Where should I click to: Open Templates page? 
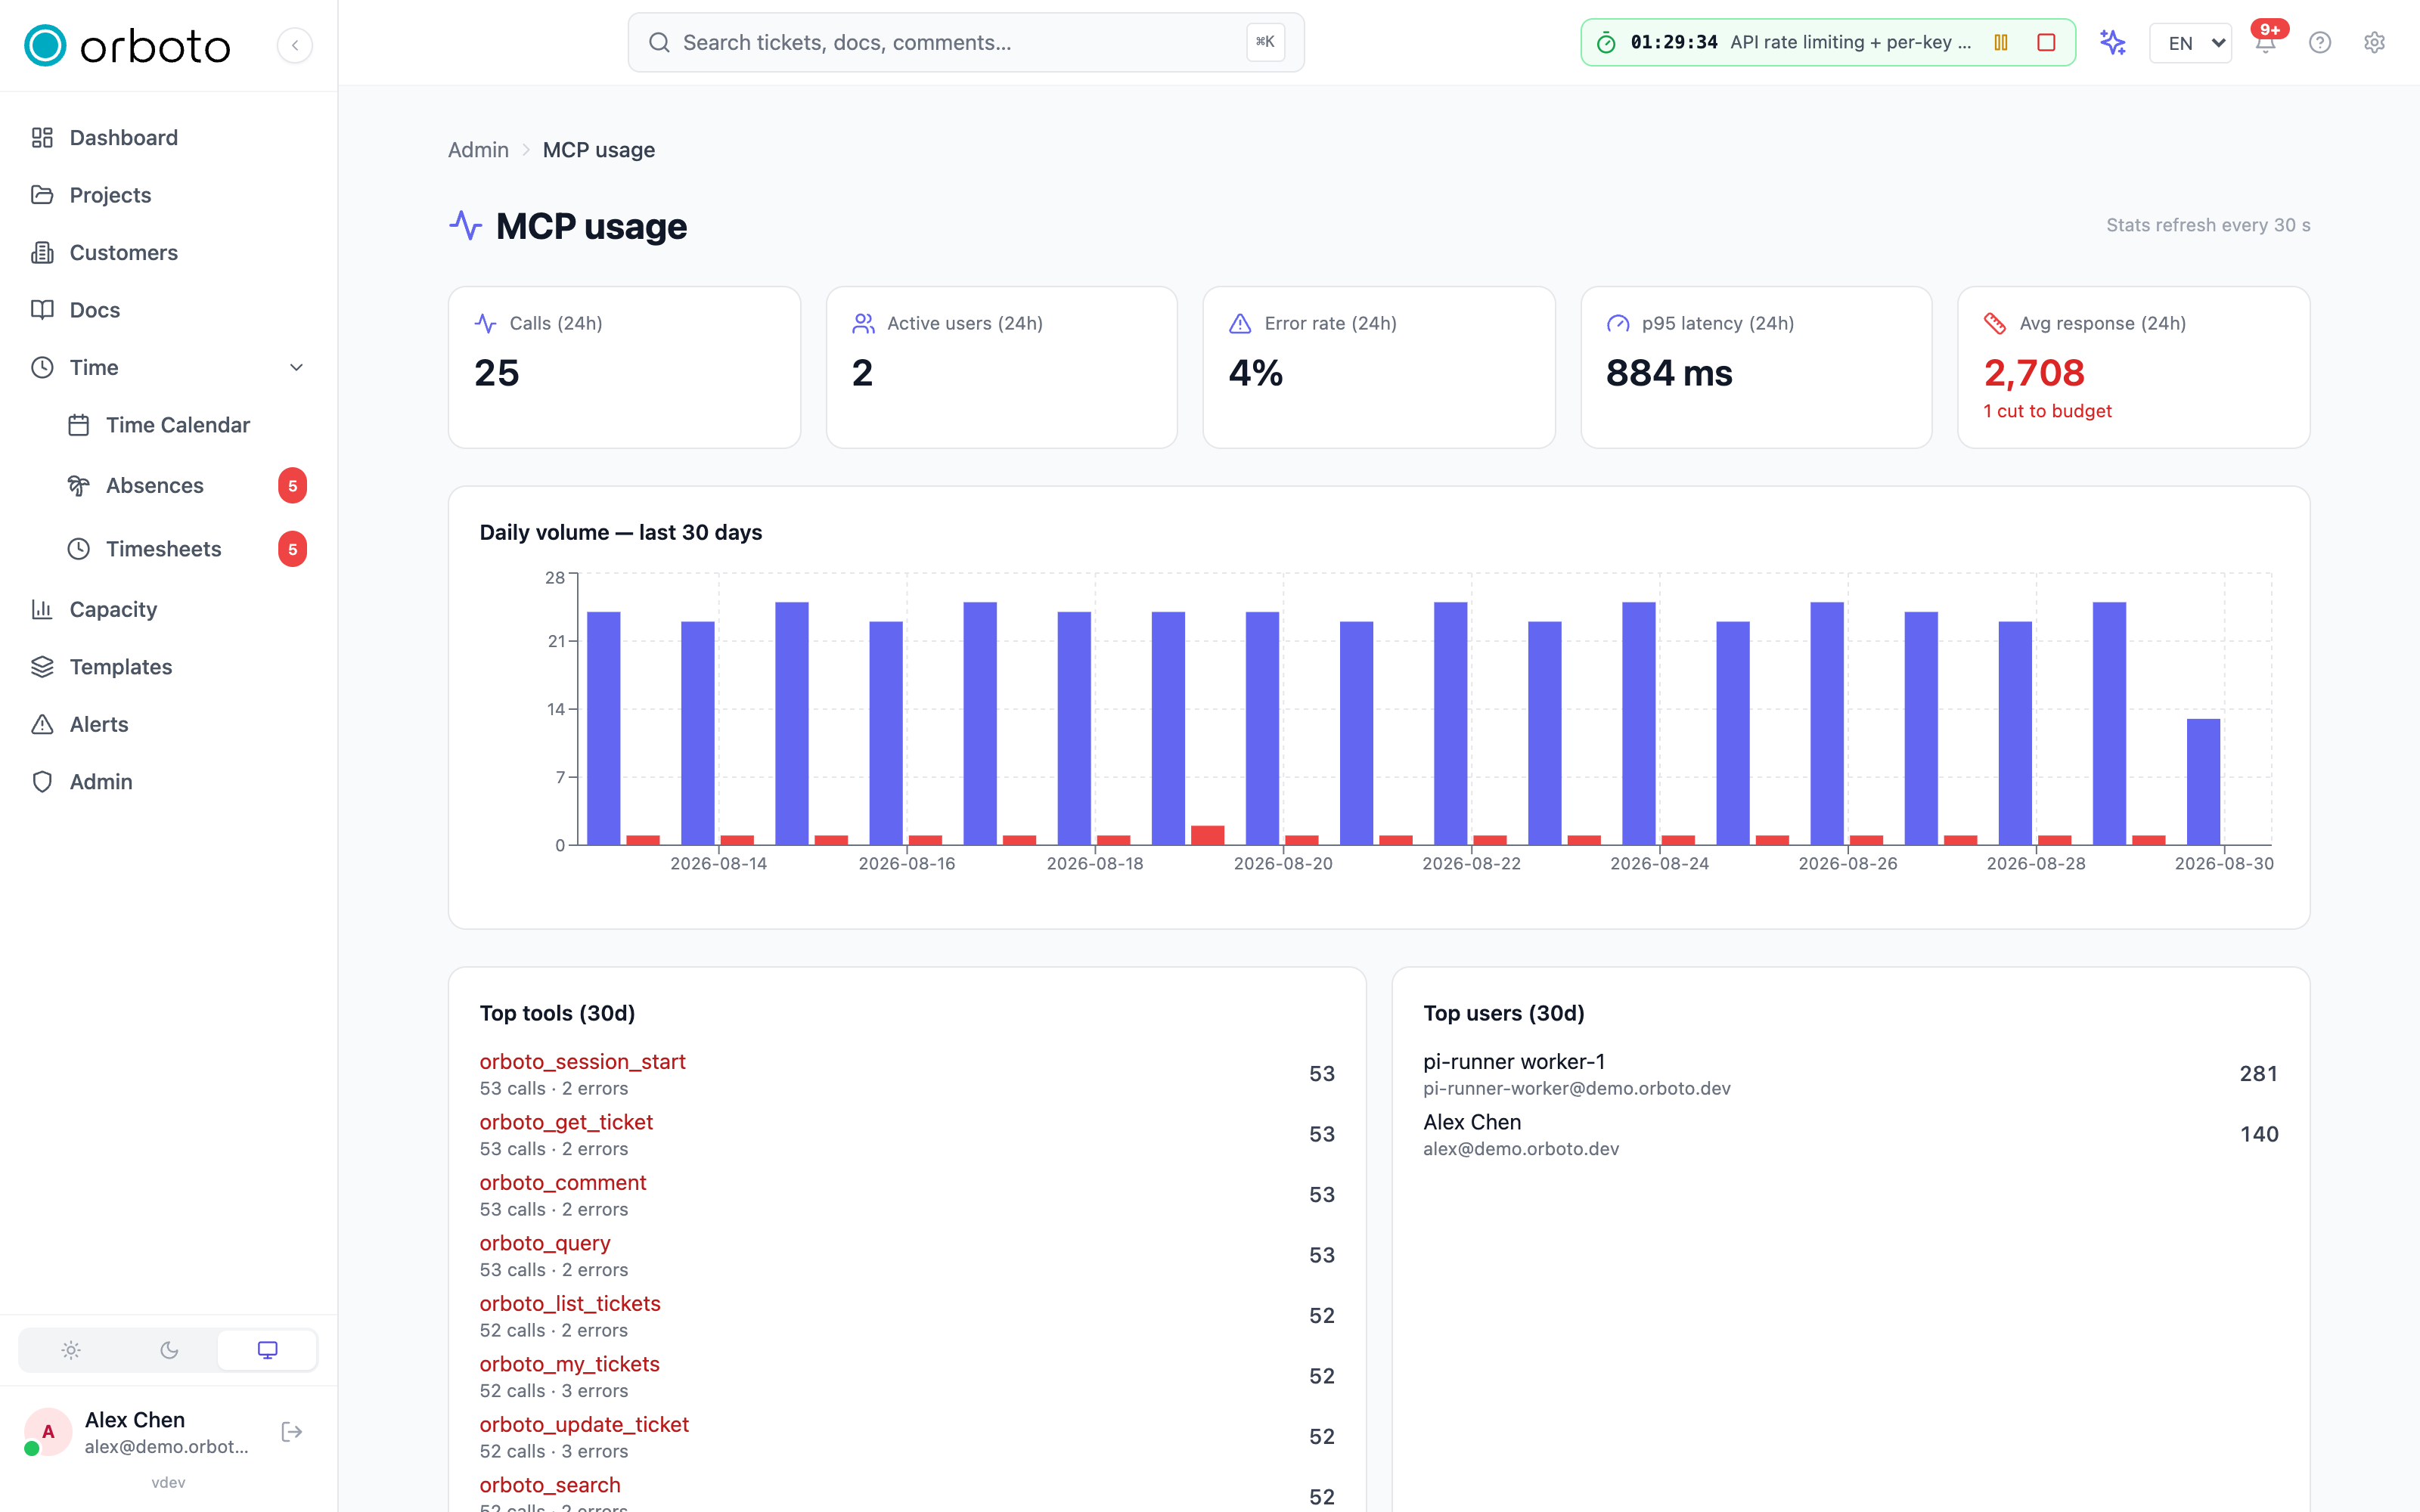168,667
